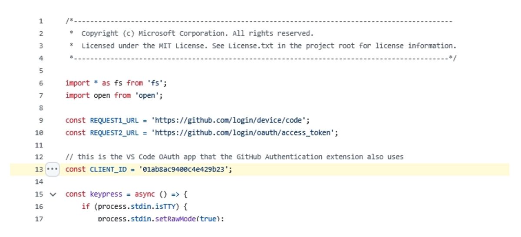Screen dimensions: 521x237
Task: Collapse the keypress function at line 15
Action: click(x=53, y=194)
